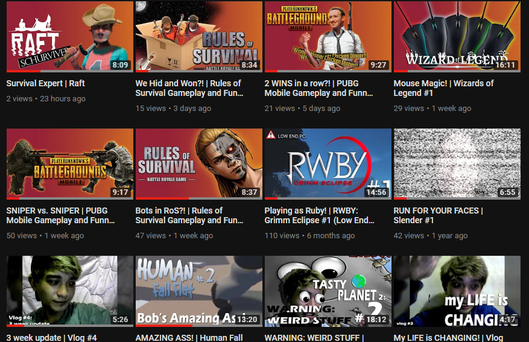Open the 2 WINS in a row PUBG Mobile title
Image resolution: width=529 pixels, height=342 pixels.
point(318,88)
